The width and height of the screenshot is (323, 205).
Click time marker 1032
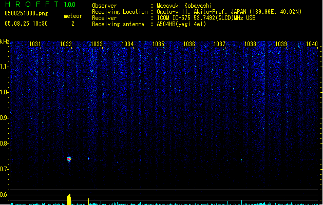[x=66, y=44]
